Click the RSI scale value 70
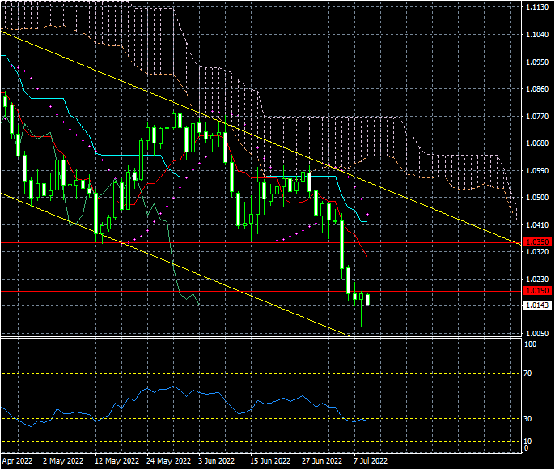Image resolution: width=555 pixels, height=470 pixels. tap(527, 374)
